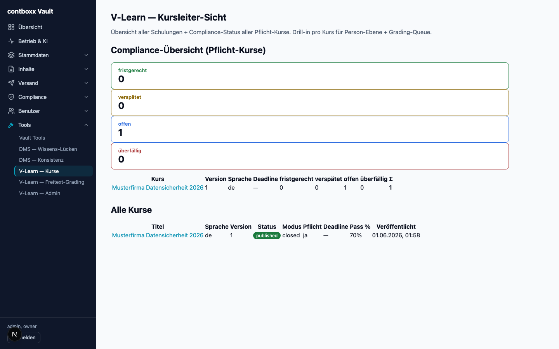Click the round N badge icon
Viewport: 559px width, 349px height.
tap(14, 334)
